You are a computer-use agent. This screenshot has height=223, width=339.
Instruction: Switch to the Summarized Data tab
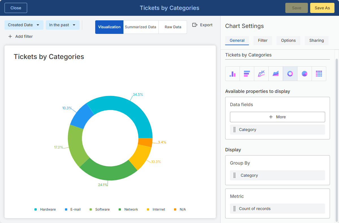tap(141, 27)
